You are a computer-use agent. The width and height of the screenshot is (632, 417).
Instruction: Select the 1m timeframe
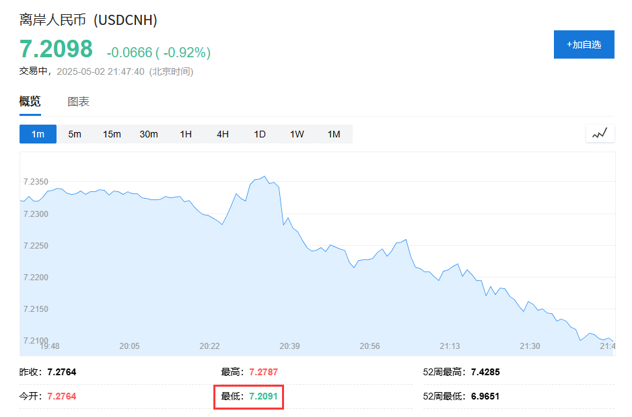tap(38, 134)
